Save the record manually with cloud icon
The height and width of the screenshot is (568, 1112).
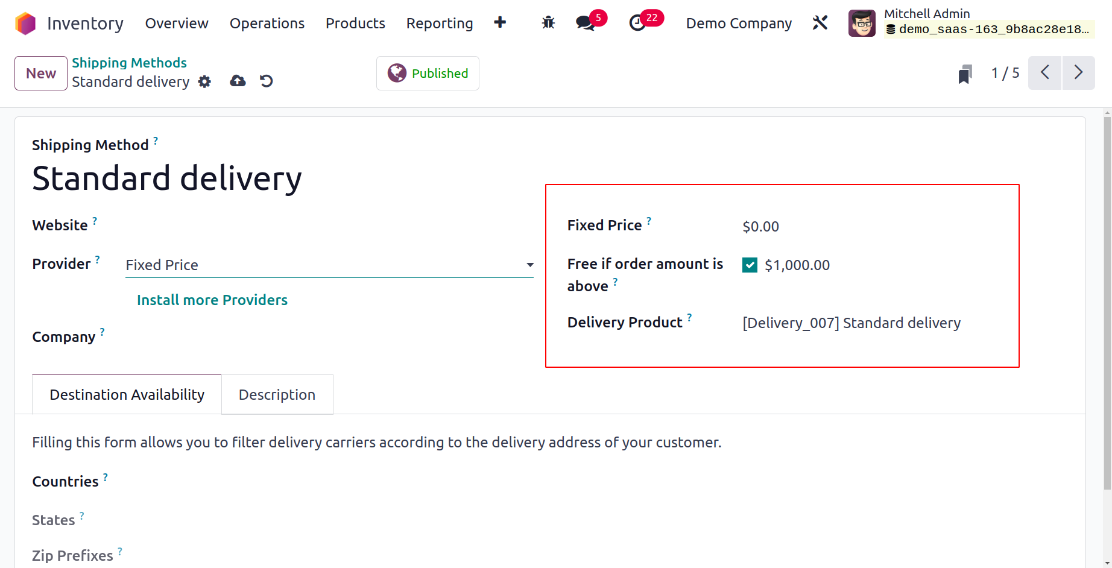point(238,81)
